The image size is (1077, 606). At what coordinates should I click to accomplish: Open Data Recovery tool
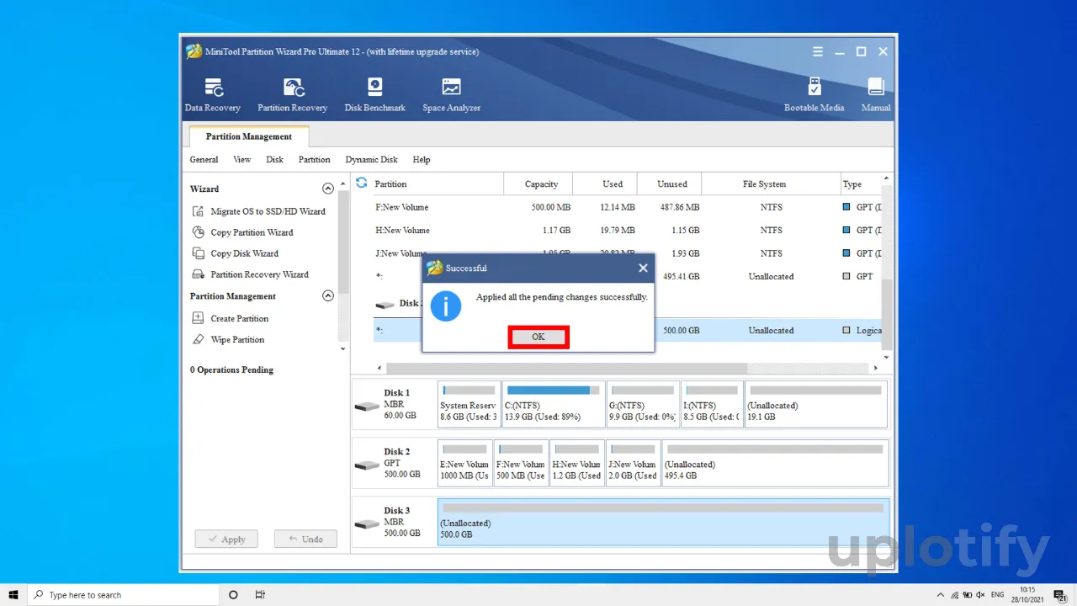pos(213,94)
